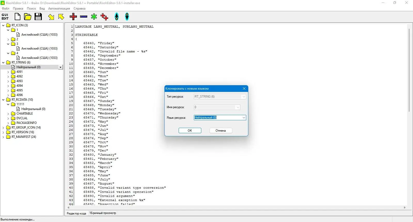Open the Правка menu

tap(18, 9)
